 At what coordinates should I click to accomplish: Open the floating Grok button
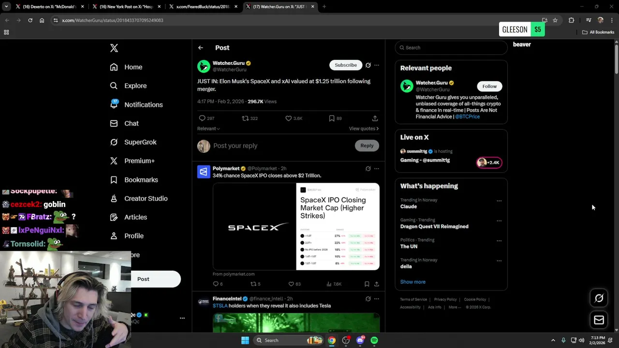tap(599, 298)
